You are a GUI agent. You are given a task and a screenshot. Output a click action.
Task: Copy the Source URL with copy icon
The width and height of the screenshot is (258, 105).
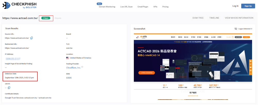[x=32, y=38]
